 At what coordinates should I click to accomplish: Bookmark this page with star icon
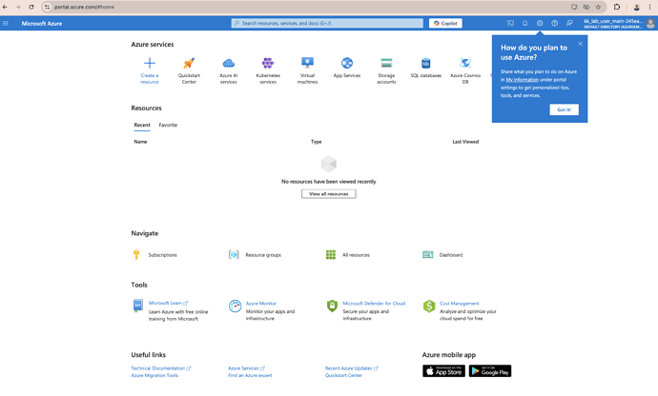[598, 7]
